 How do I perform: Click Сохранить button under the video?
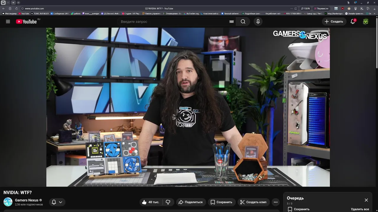click(221, 202)
